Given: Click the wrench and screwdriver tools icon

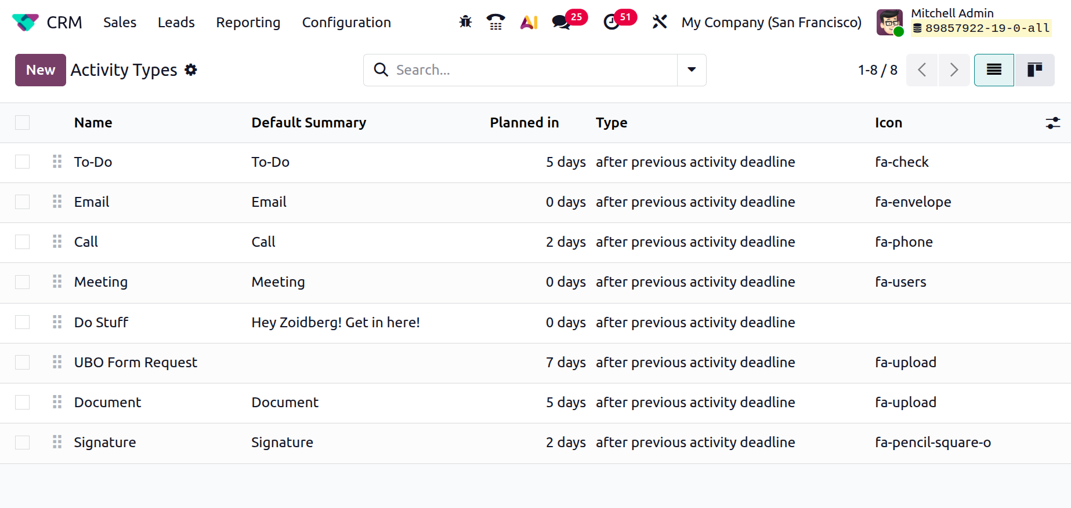Looking at the screenshot, I should click(660, 22).
